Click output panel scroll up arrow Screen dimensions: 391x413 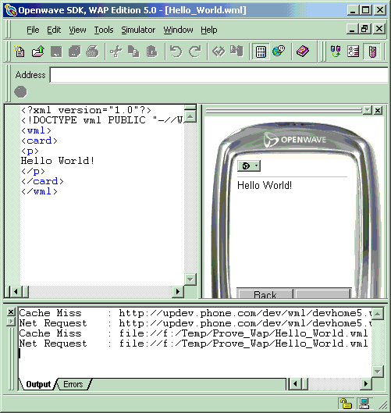point(378,314)
